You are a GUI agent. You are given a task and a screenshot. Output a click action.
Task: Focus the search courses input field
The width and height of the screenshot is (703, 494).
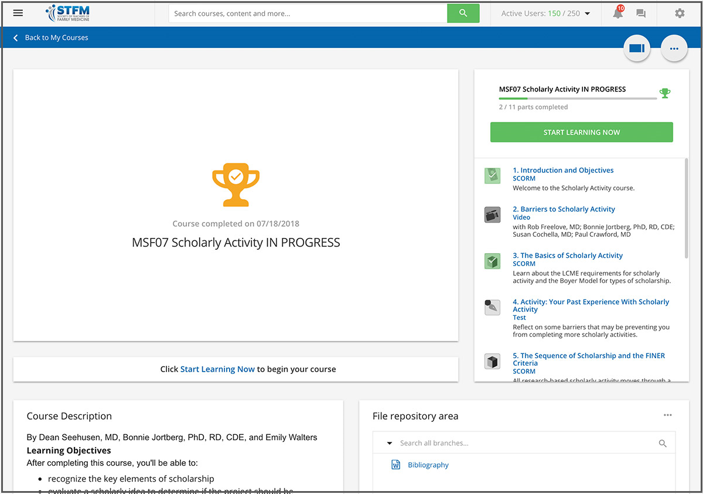click(x=308, y=13)
